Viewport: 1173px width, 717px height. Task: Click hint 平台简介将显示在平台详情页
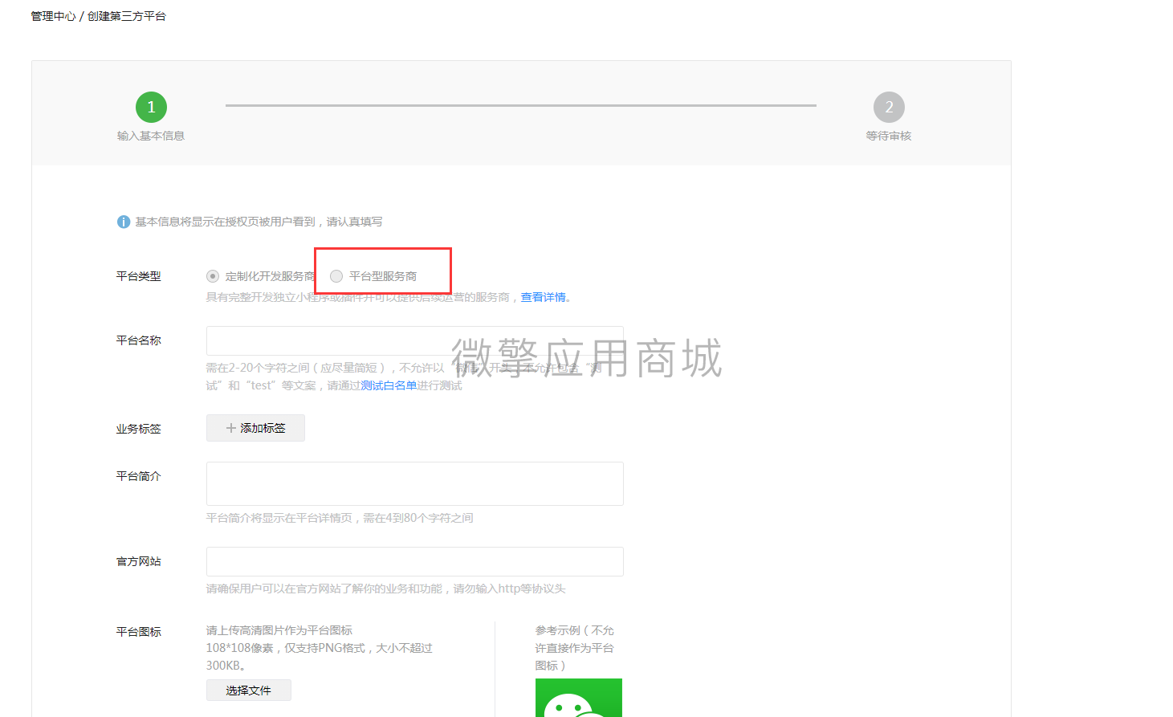[340, 518]
